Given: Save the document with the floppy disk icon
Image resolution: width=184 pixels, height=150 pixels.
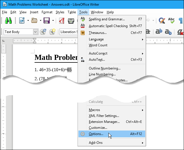Looking at the screenshot, I should [x=47, y=21].
